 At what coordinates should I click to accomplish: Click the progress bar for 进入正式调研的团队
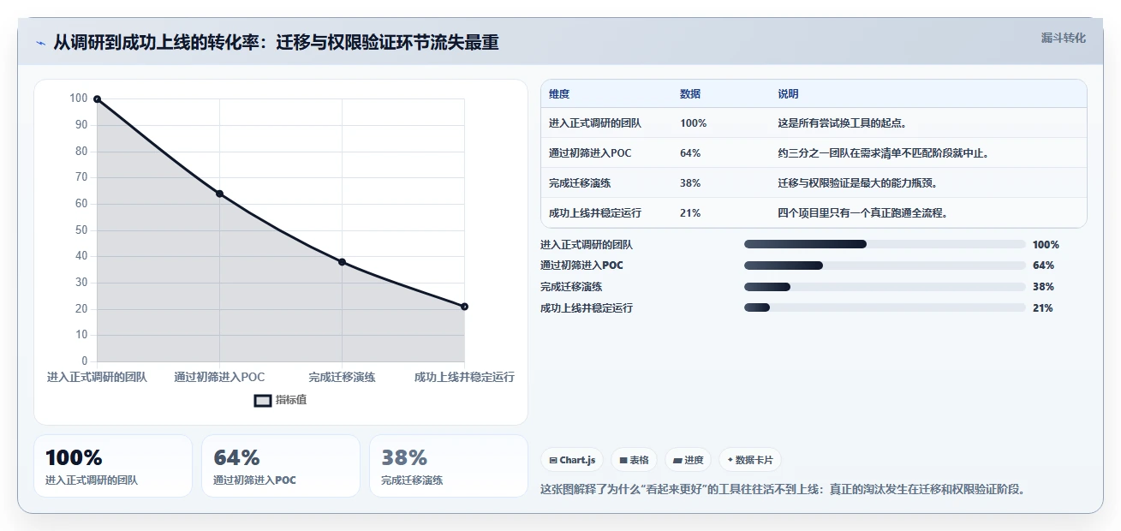tap(885, 244)
